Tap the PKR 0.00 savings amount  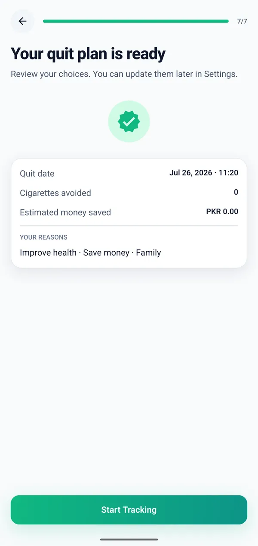pyautogui.click(x=222, y=212)
